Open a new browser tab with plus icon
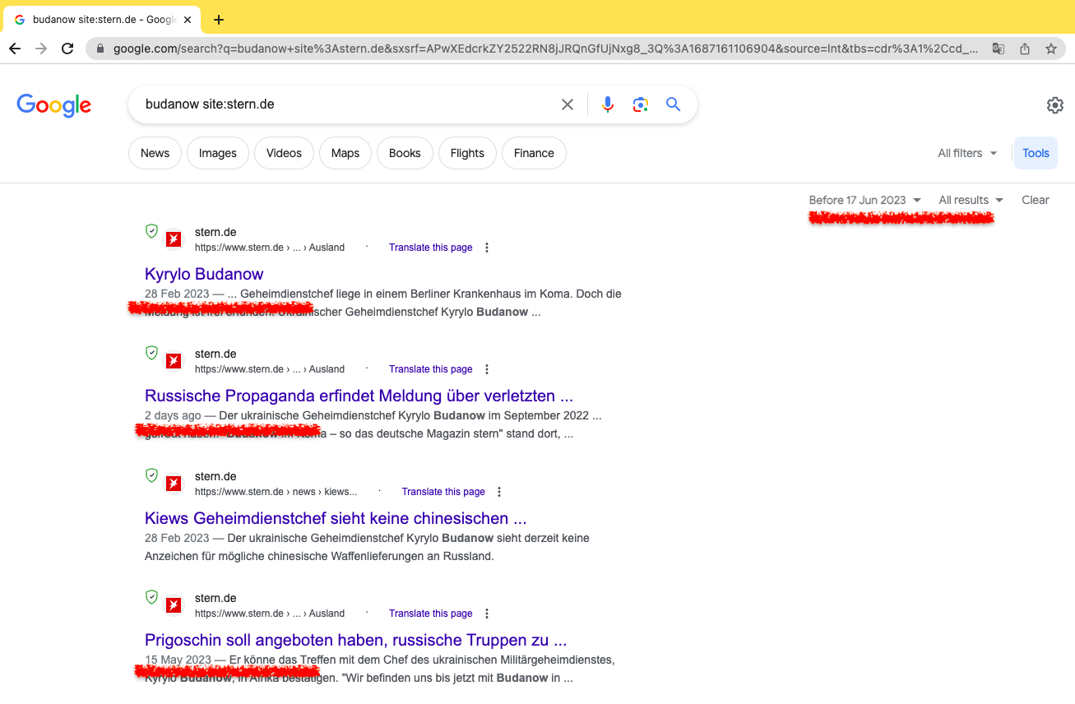 click(219, 20)
